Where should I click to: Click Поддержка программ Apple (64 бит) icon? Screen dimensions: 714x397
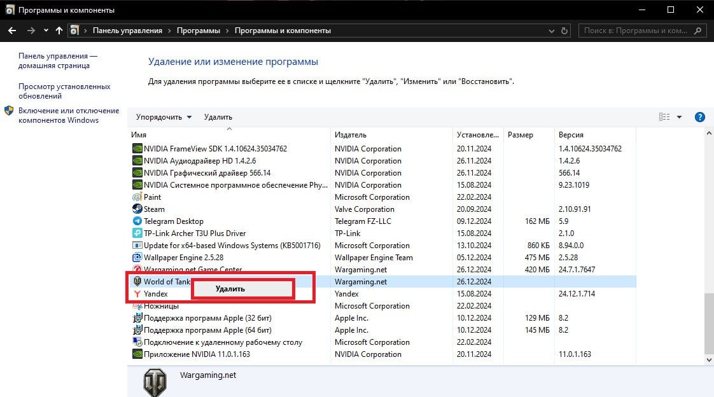point(137,330)
